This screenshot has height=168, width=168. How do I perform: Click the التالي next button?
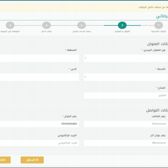point(5,160)
